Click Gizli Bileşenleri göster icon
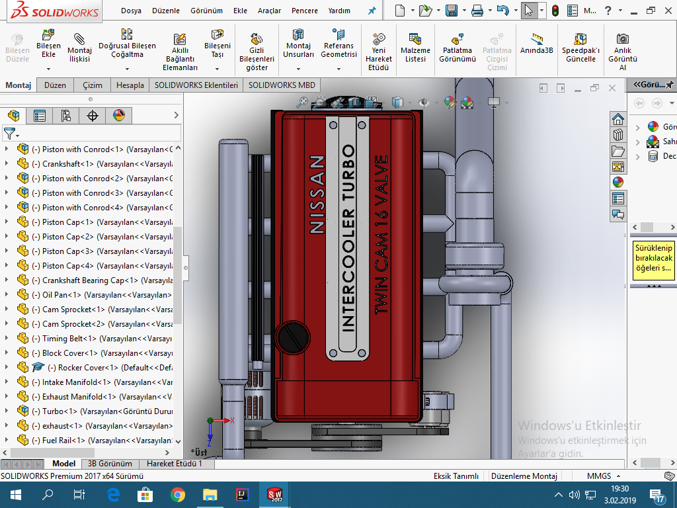Viewport: 677px width, 508px height. click(x=257, y=39)
